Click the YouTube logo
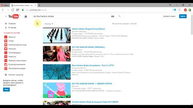 coord(14,16)
